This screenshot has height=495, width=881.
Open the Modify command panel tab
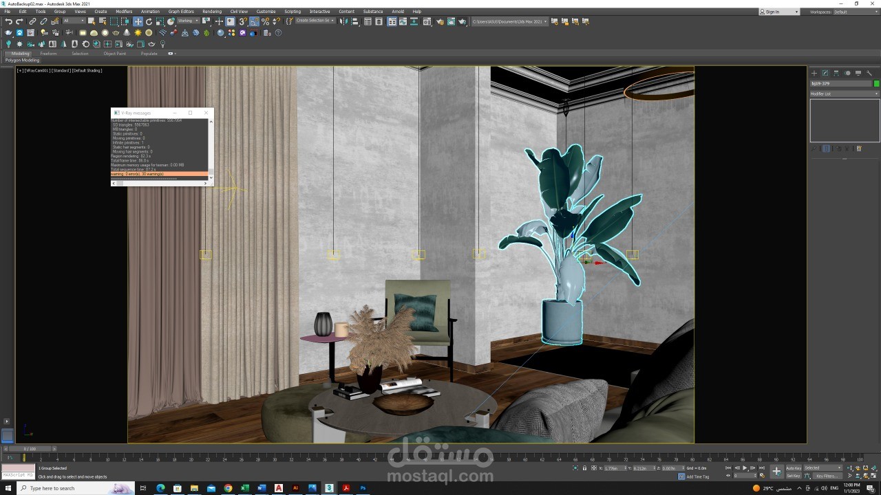coord(825,73)
